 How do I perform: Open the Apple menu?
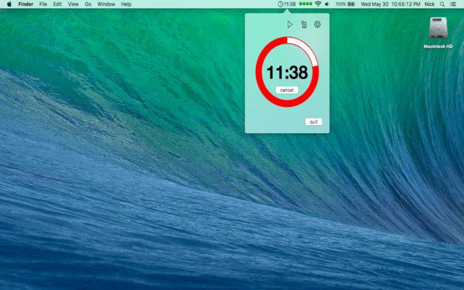click(9, 4)
